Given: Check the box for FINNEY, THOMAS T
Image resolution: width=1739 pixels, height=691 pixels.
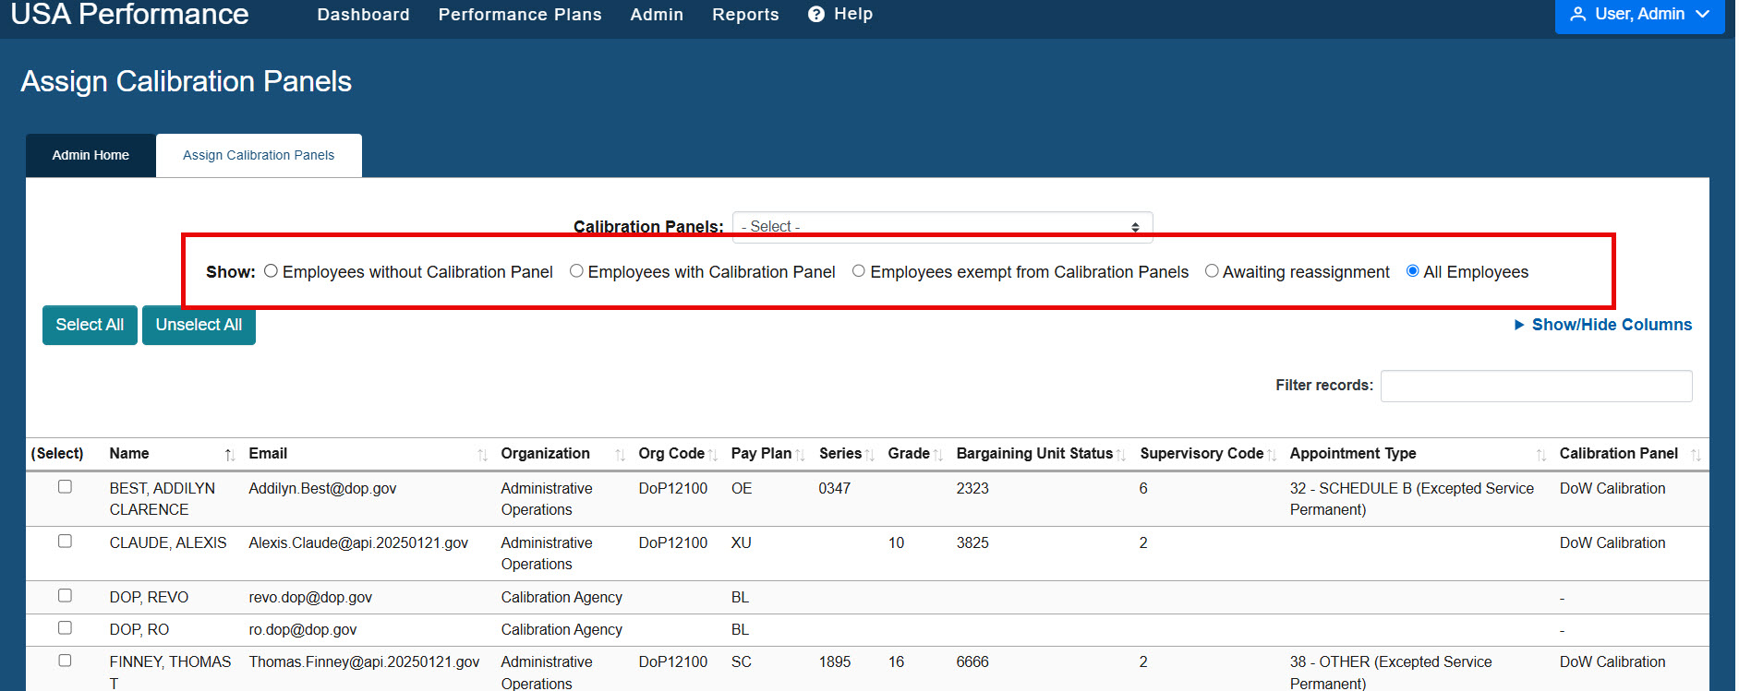Looking at the screenshot, I should pyautogui.click(x=65, y=661).
